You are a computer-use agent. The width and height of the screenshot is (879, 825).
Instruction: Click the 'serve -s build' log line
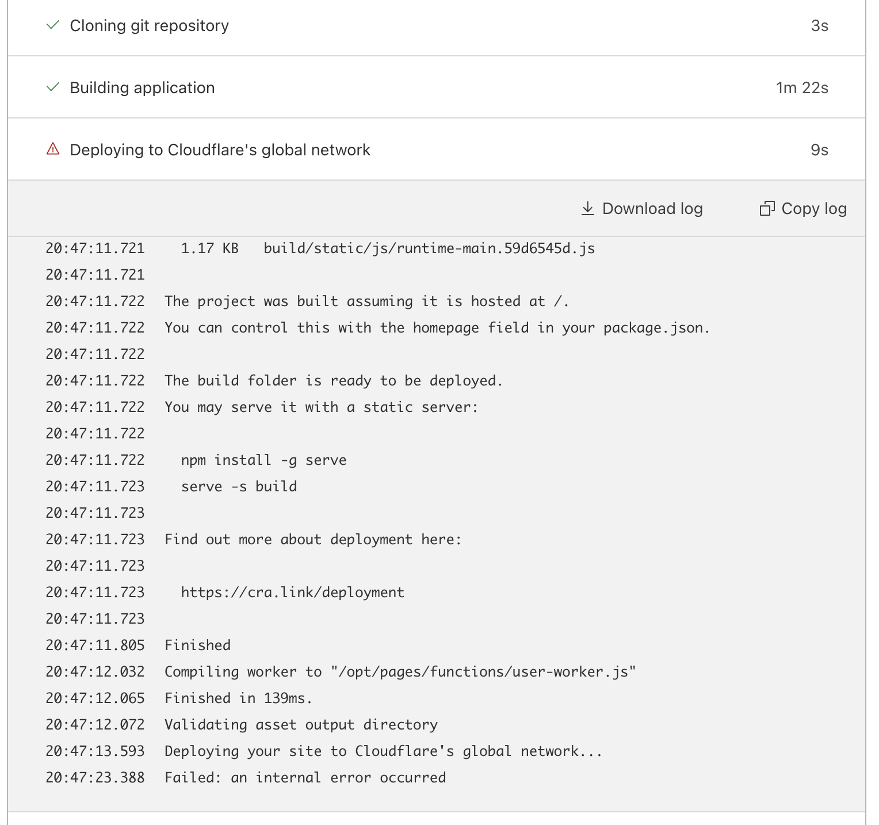239,487
